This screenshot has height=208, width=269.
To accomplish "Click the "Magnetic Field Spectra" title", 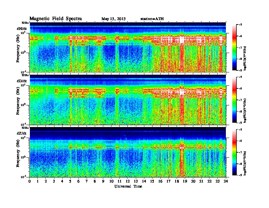I will click(56, 19).
